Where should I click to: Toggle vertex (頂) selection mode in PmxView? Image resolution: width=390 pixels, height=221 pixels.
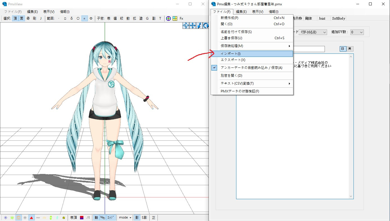pyautogui.click(x=15, y=18)
